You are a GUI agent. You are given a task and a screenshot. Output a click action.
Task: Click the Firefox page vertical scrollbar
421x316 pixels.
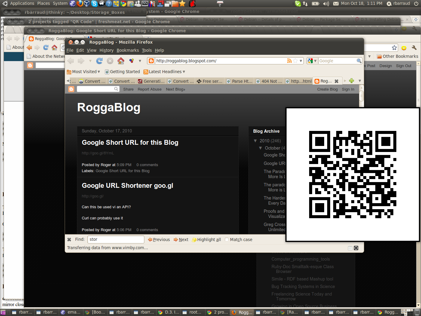click(362, 160)
